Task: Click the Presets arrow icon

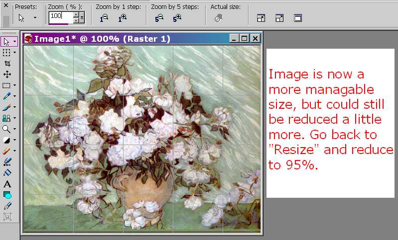Action: click(x=21, y=18)
